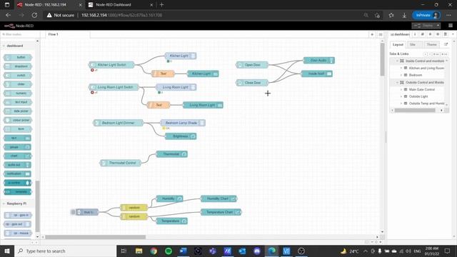Image resolution: width=457 pixels, height=257 pixels.
Task: Open the Deploy options dropdown arrow
Action: 438,26
